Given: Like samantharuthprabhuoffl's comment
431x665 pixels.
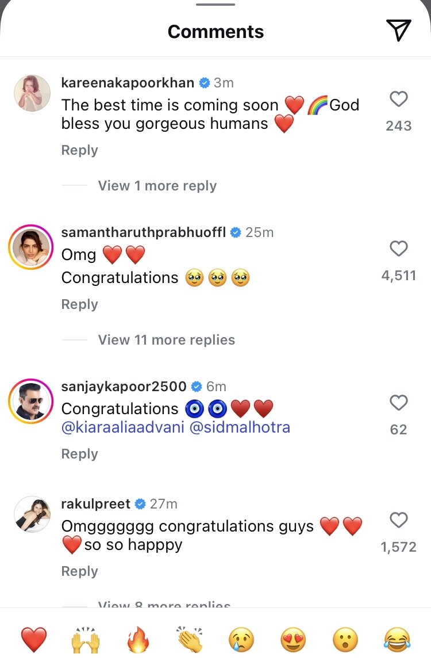Looking at the screenshot, I should (398, 249).
